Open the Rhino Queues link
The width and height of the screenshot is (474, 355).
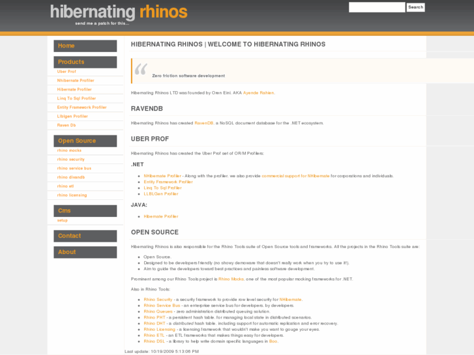[x=158, y=311]
